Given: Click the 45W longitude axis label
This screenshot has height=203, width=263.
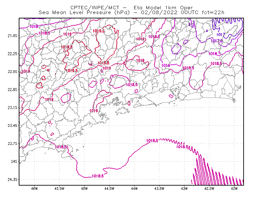Looking at the screenshot, I should [x=84, y=189].
